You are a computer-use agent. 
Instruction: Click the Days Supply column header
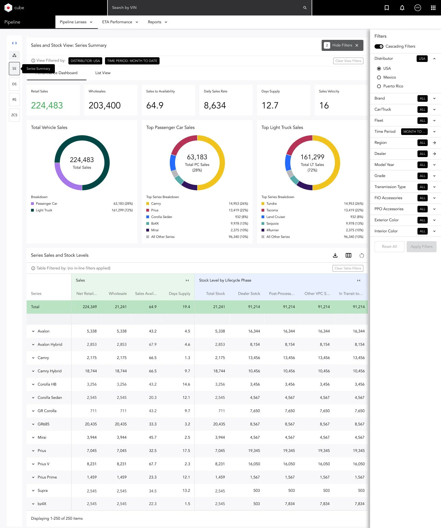tap(180, 294)
